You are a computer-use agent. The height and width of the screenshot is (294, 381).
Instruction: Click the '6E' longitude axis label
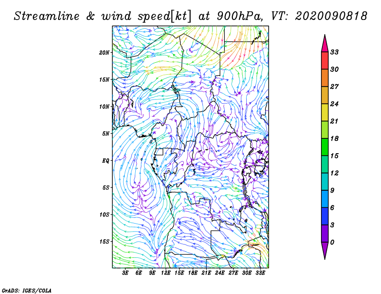(139, 273)
